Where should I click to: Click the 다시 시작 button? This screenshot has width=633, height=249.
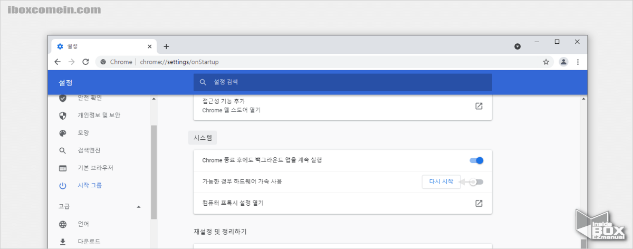442,181
